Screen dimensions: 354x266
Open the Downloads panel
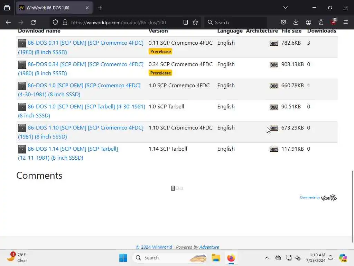click(x=296, y=23)
